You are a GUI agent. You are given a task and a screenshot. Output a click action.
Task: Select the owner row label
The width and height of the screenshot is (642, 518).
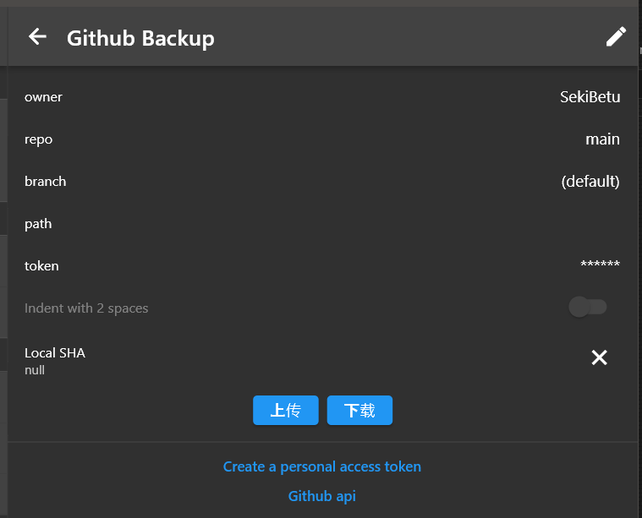pos(43,97)
